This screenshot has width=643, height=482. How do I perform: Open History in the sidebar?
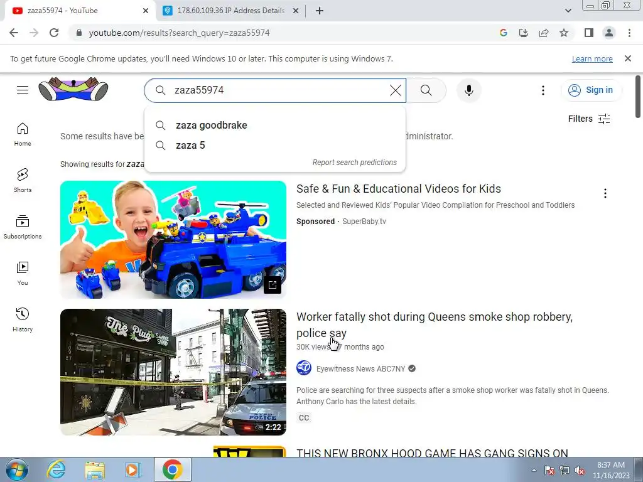point(23,320)
